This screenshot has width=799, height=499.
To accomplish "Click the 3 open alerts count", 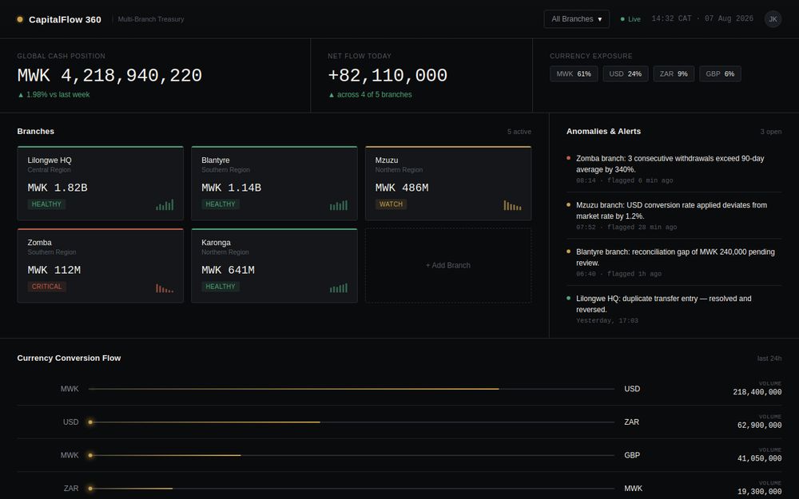I will point(770,132).
